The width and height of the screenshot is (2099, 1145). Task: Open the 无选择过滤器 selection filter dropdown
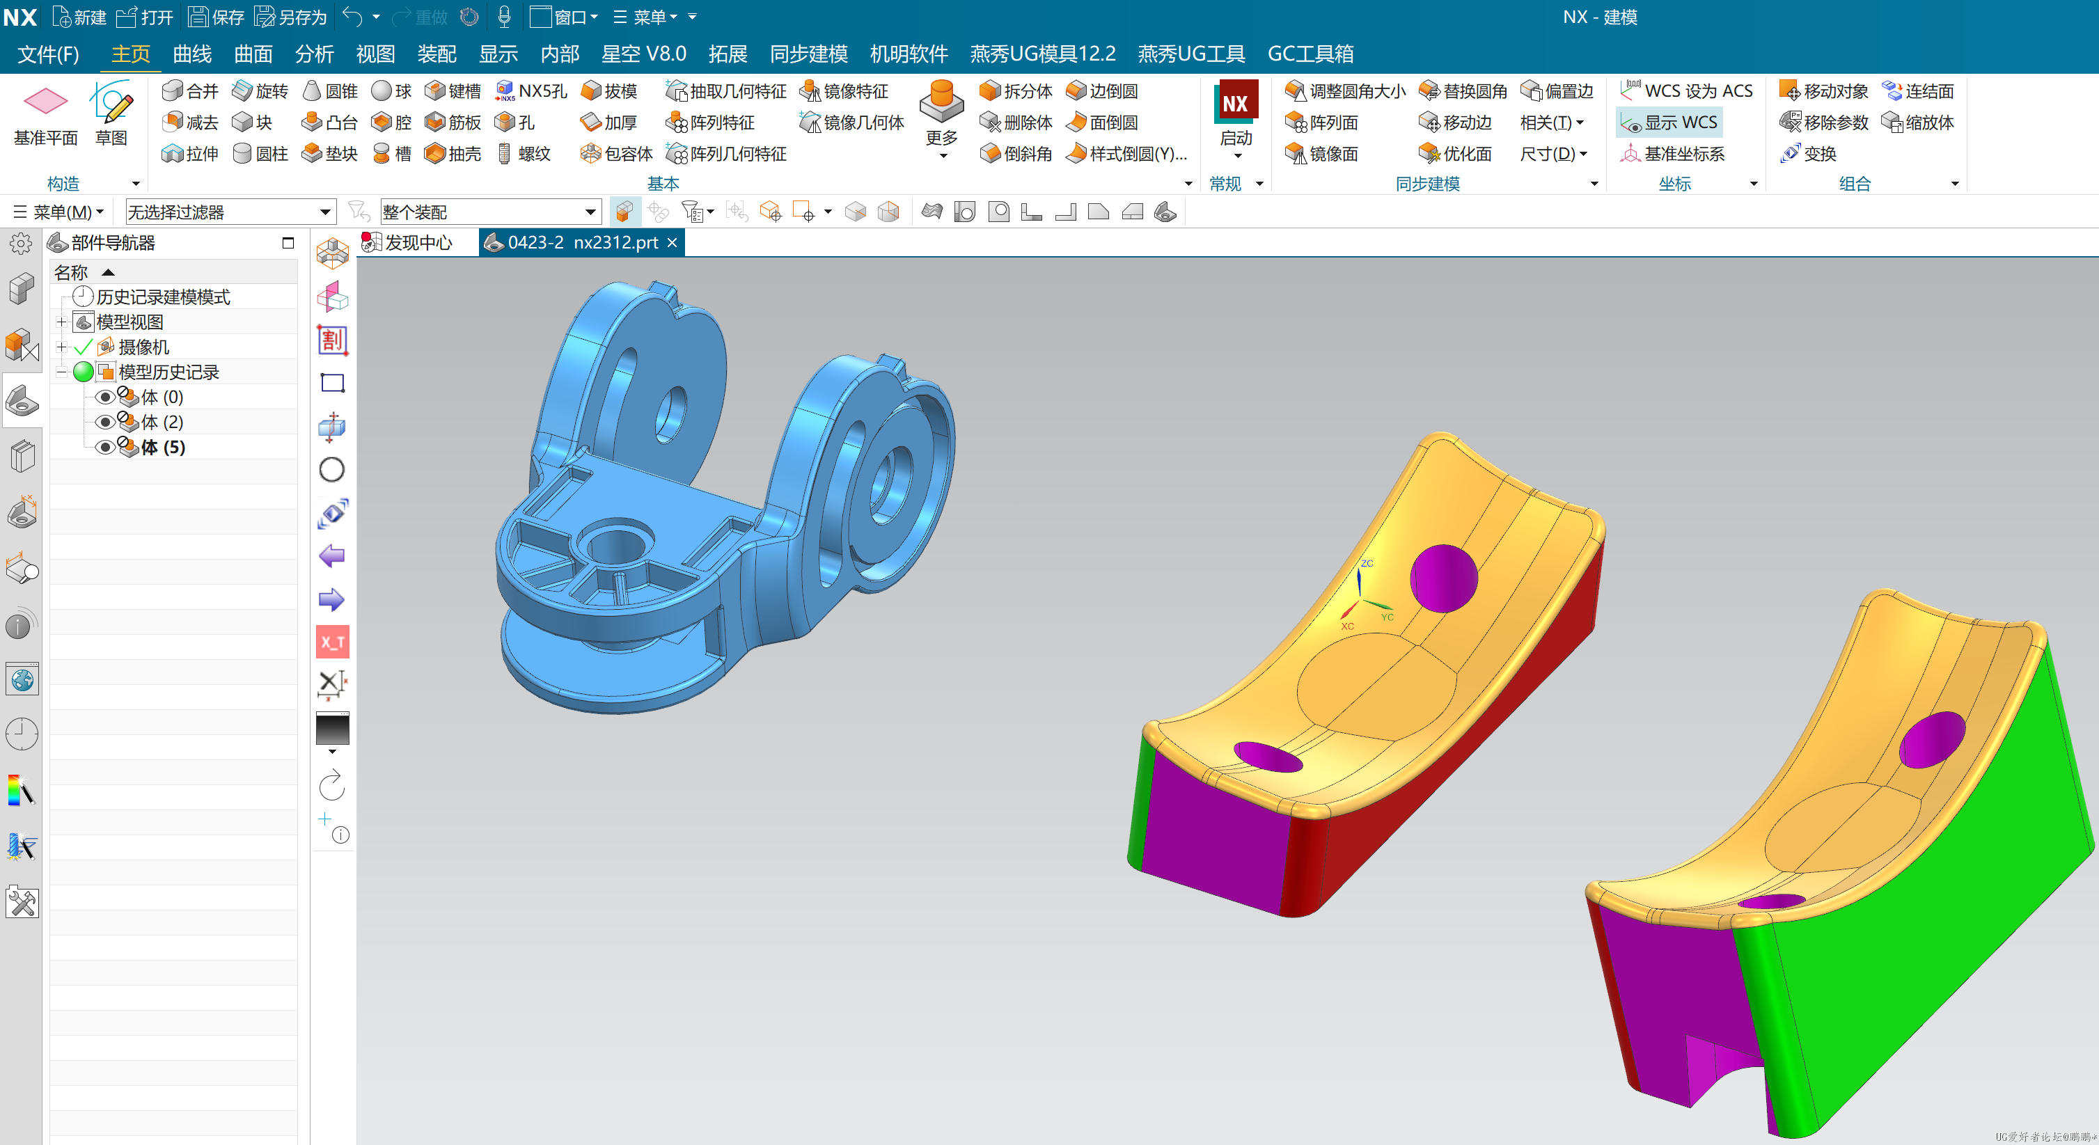(230, 212)
